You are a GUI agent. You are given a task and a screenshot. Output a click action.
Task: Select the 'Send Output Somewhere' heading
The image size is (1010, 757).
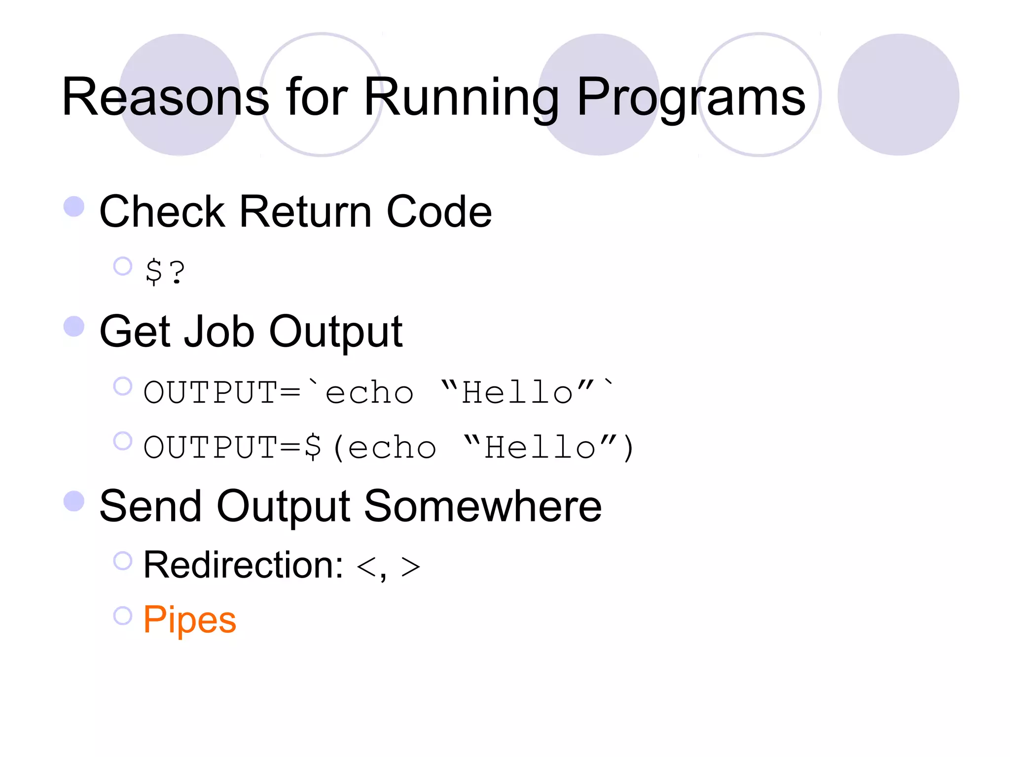(350, 506)
